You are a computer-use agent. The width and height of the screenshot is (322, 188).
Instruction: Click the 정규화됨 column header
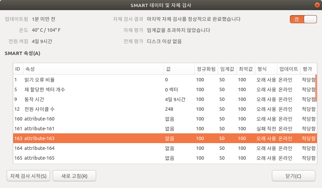206,69
